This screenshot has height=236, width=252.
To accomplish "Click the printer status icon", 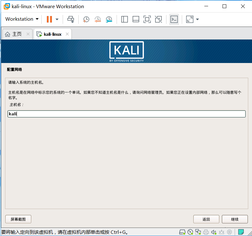I will pos(206,232).
